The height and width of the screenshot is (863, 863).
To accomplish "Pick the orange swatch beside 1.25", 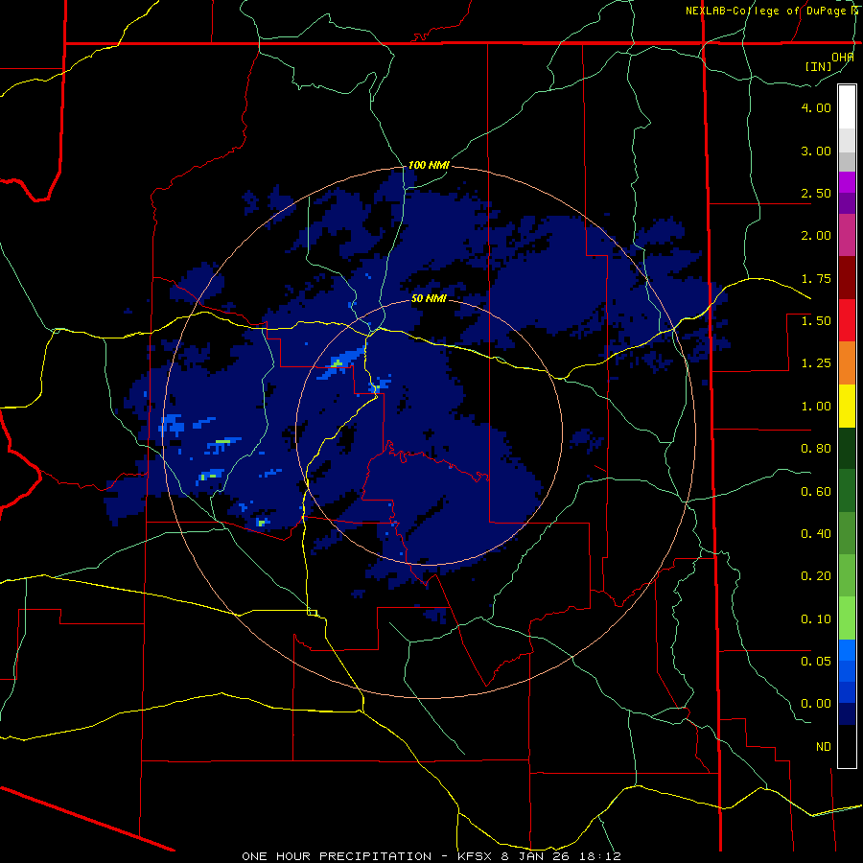I will pos(847,363).
